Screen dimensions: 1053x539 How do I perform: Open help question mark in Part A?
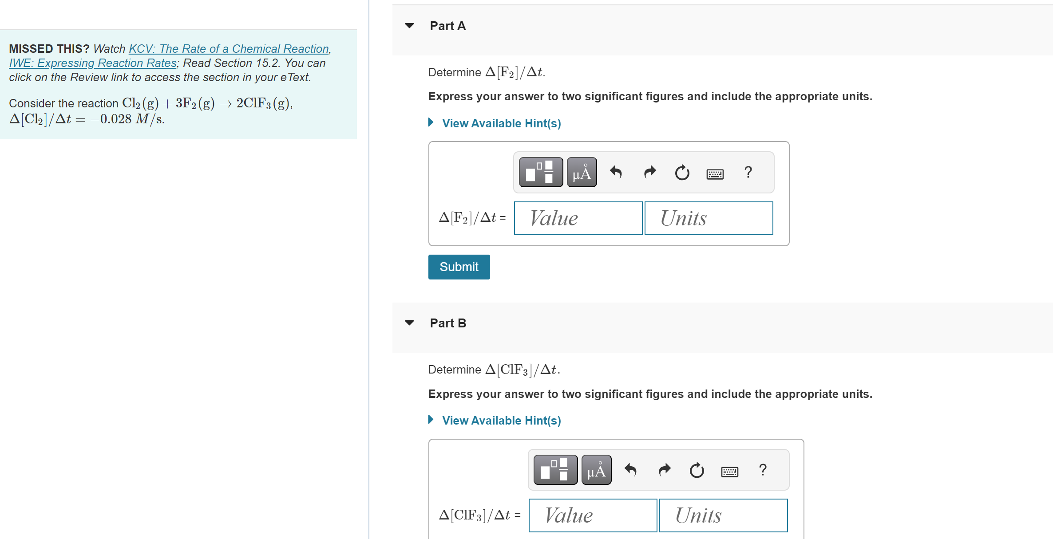(748, 172)
